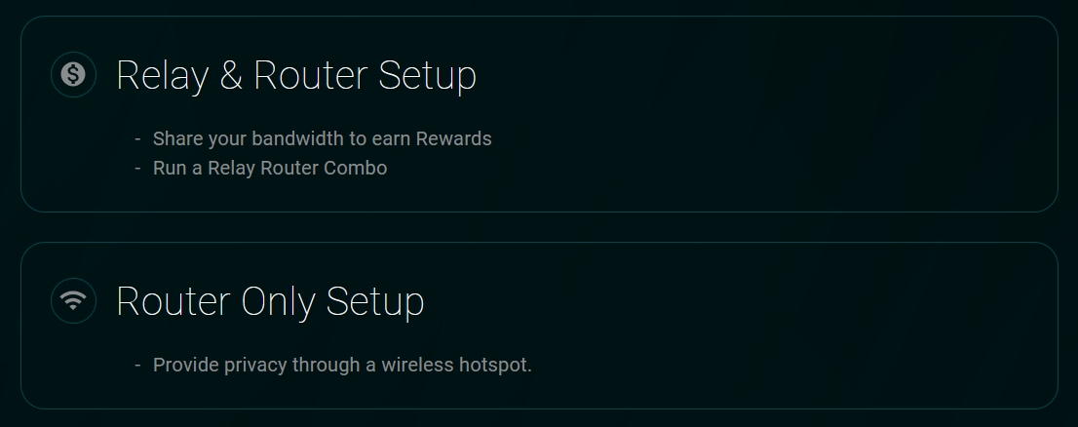Open the Router Only Setup heading
Image resolution: width=1078 pixels, height=427 pixels.
click(270, 301)
